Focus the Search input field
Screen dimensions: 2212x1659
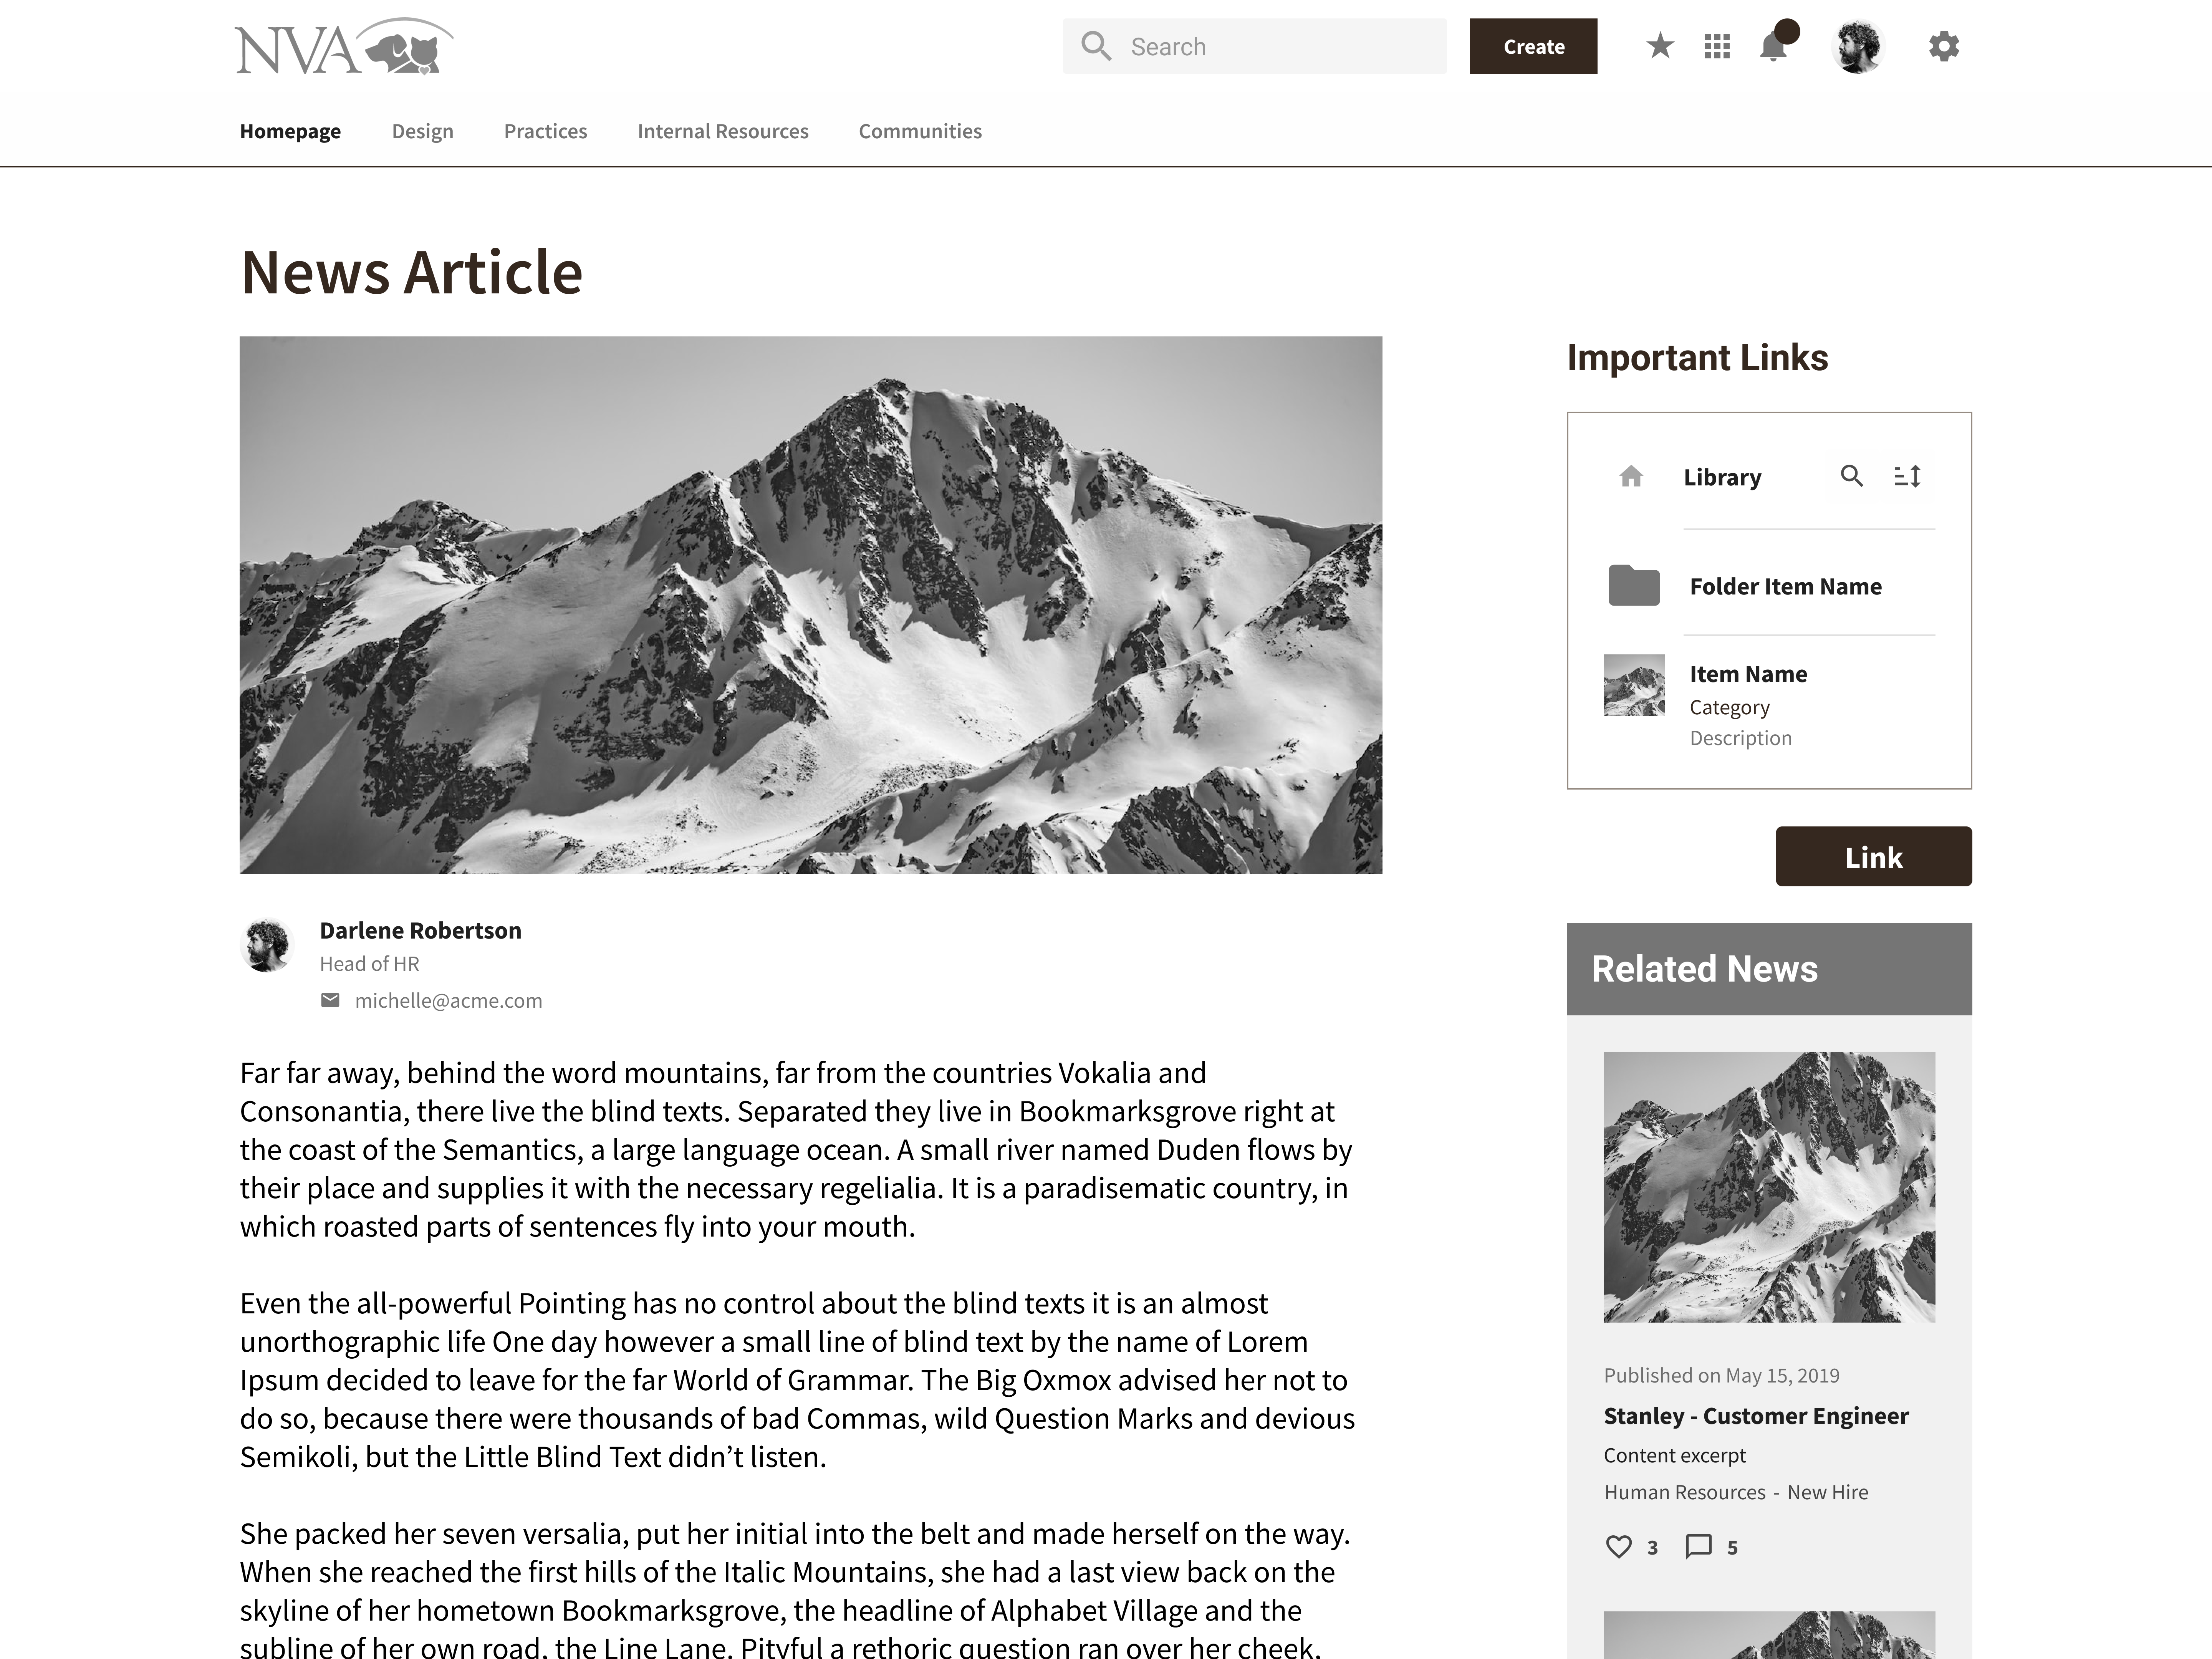tap(1254, 46)
